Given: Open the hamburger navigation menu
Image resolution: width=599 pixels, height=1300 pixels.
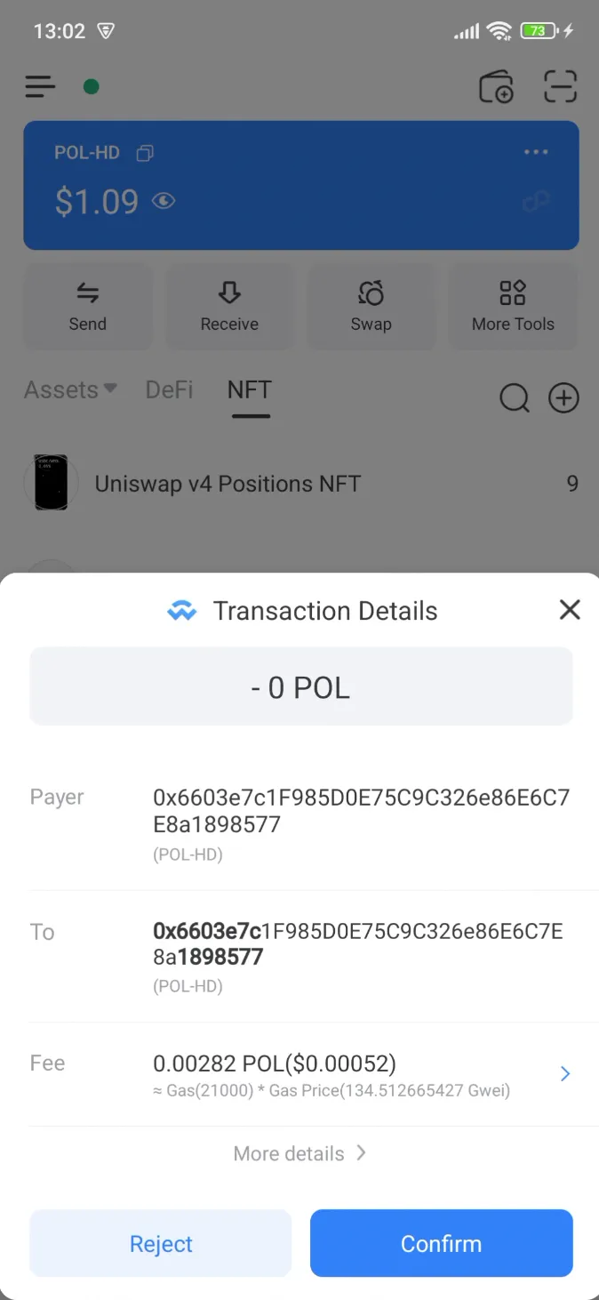Looking at the screenshot, I should 40,86.
